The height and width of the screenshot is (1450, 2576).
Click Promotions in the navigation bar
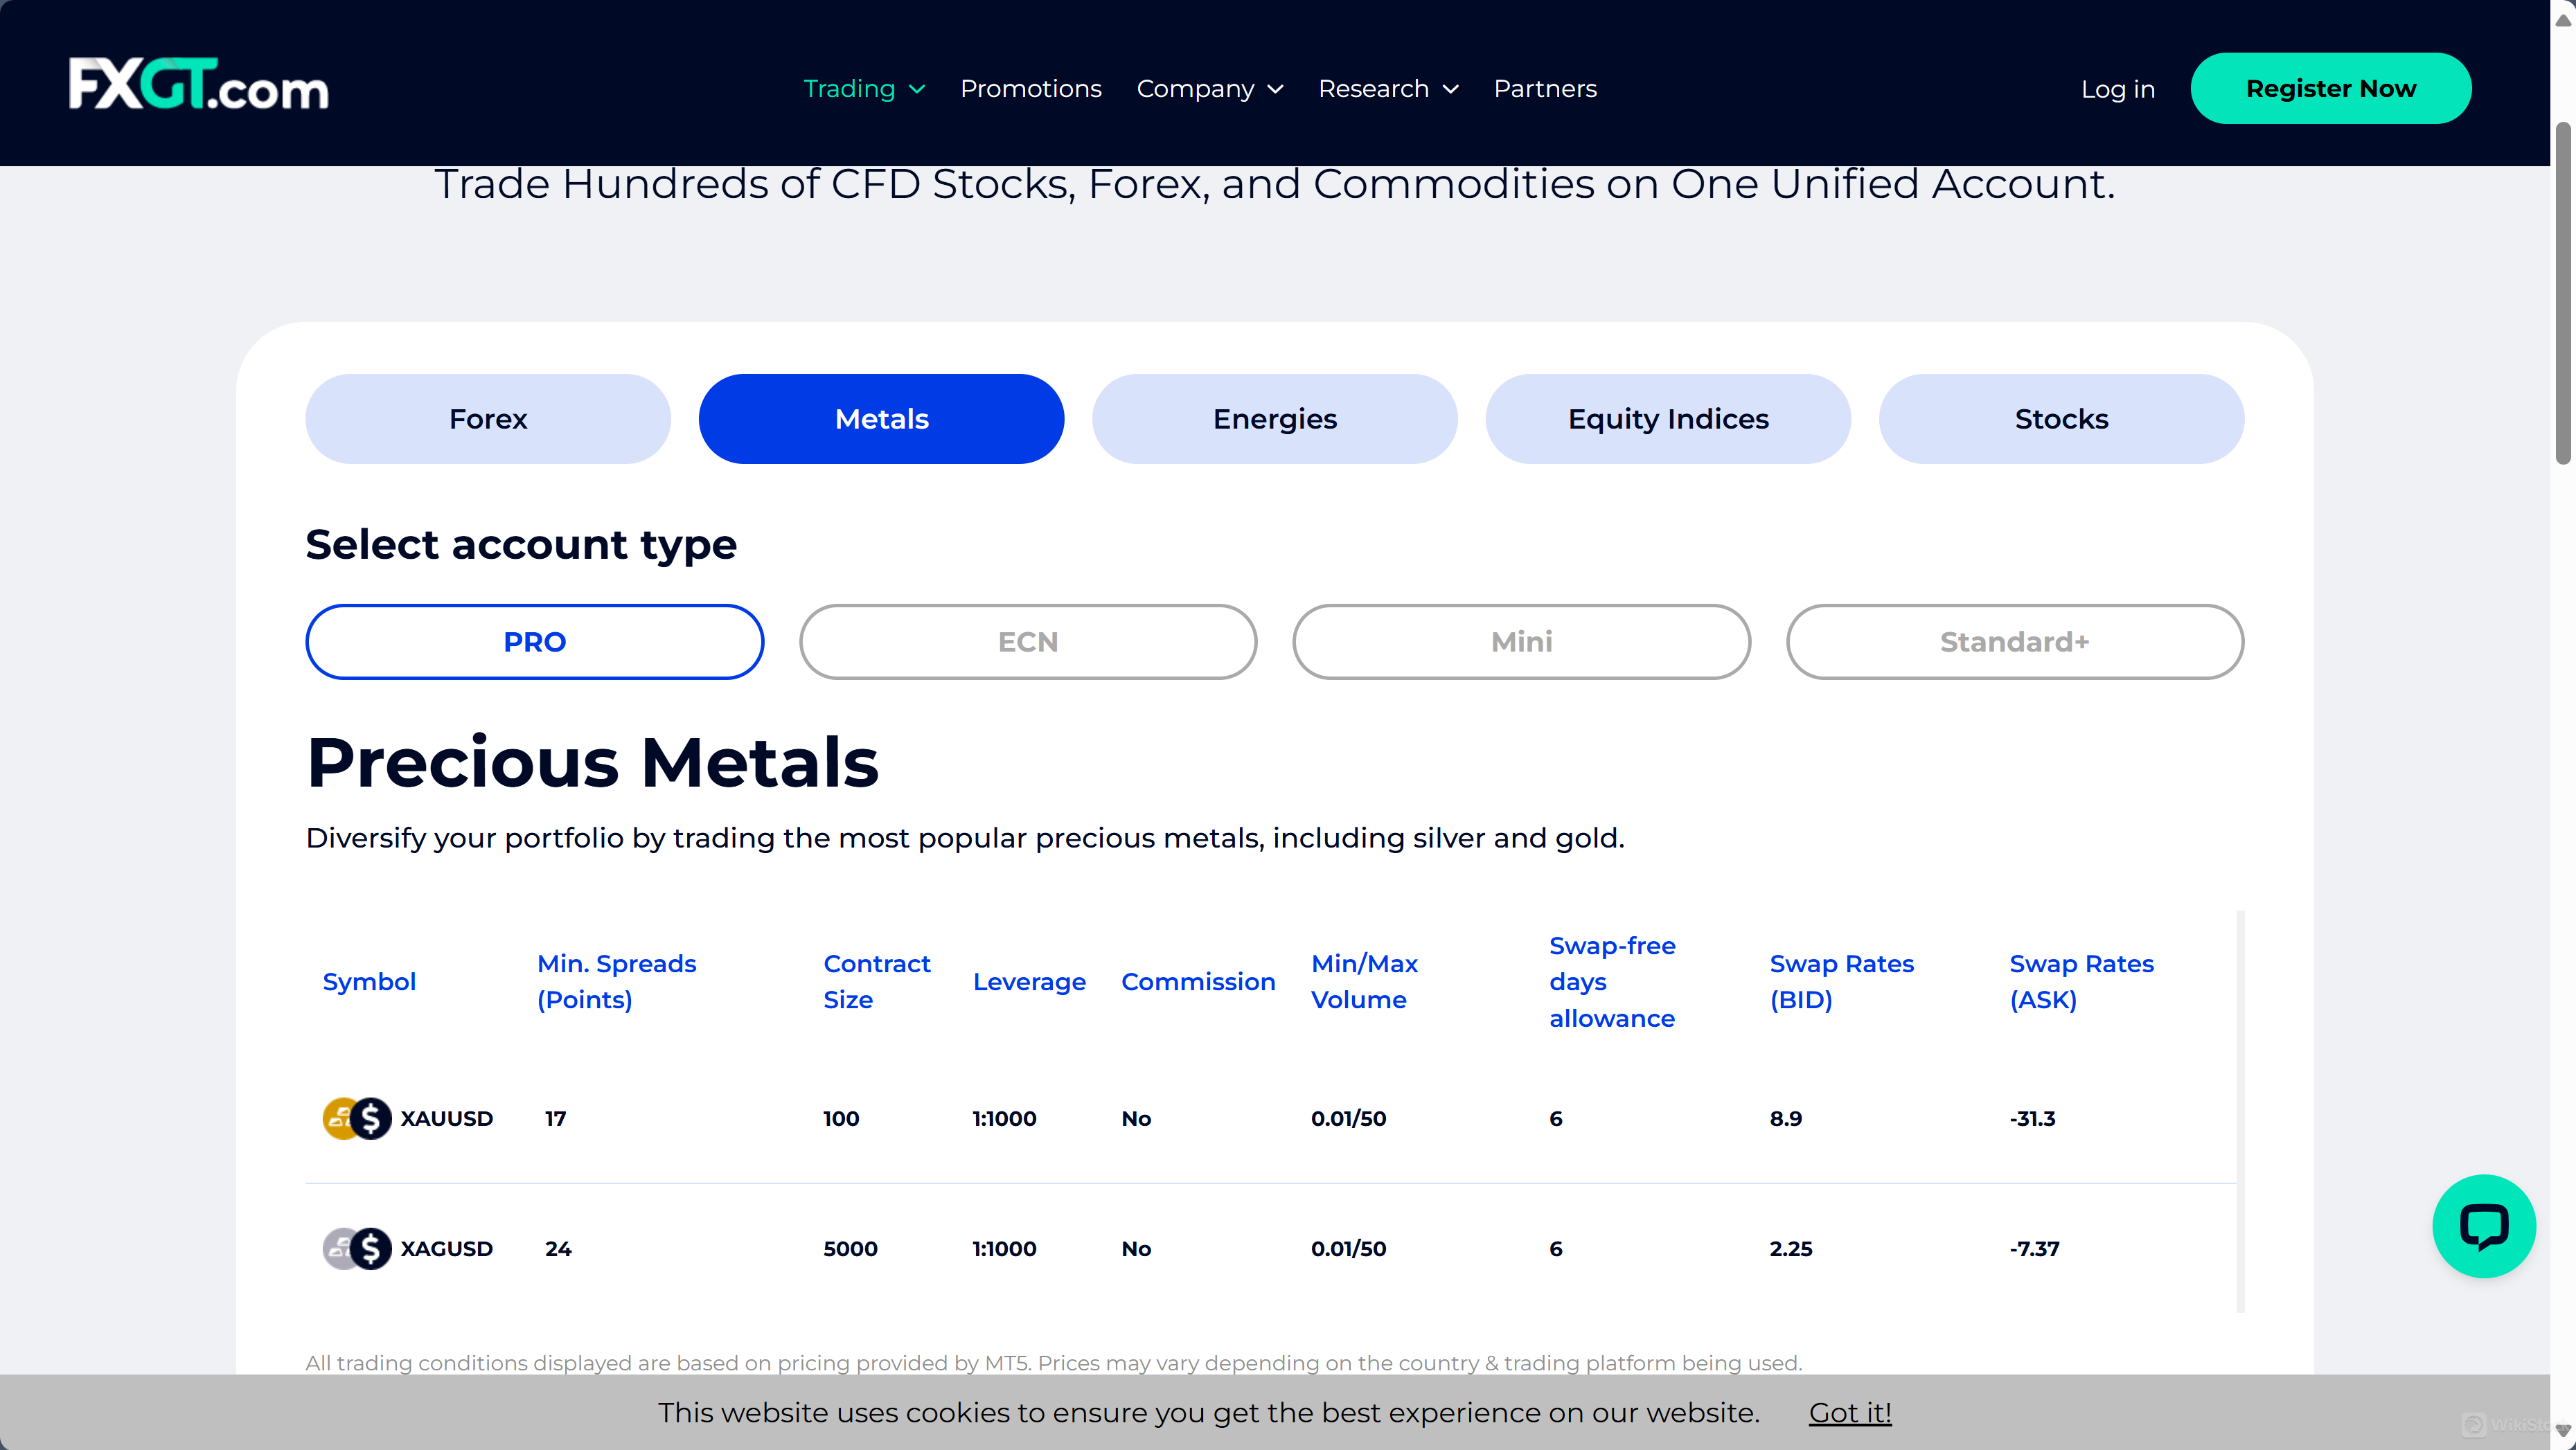coord(1030,88)
